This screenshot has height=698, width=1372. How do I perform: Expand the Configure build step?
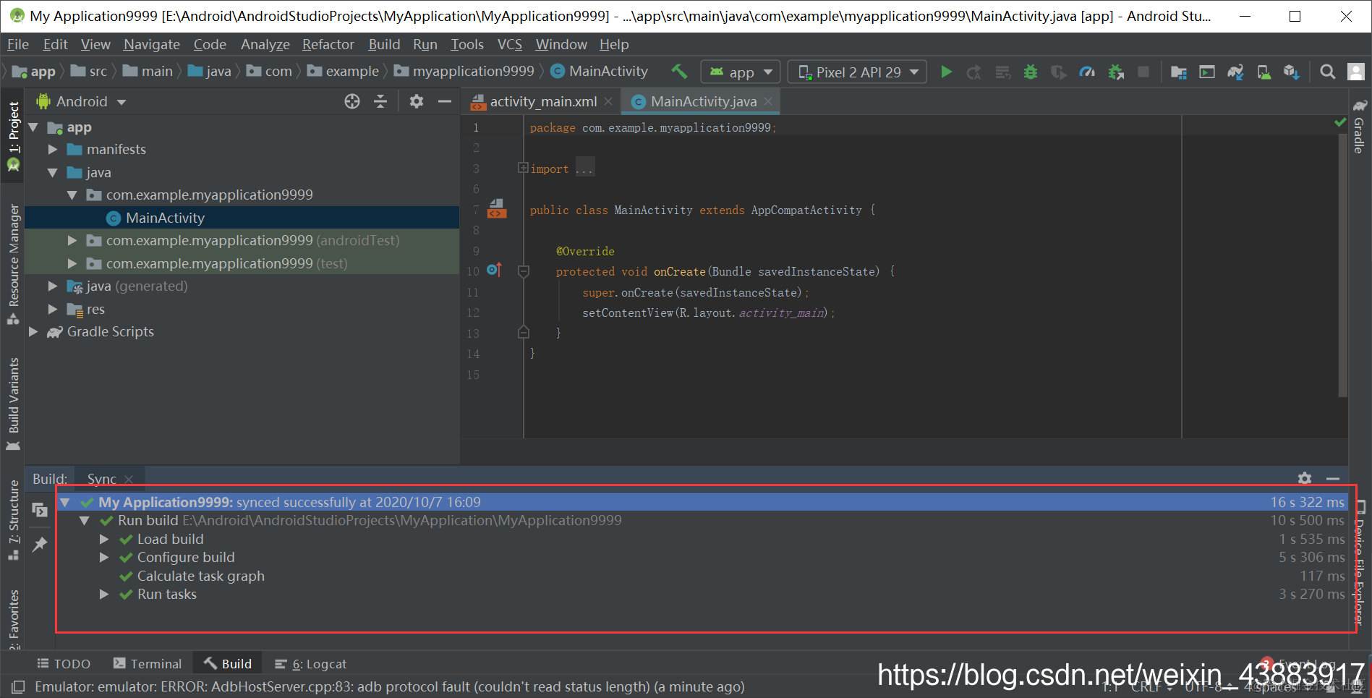(x=104, y=558)
